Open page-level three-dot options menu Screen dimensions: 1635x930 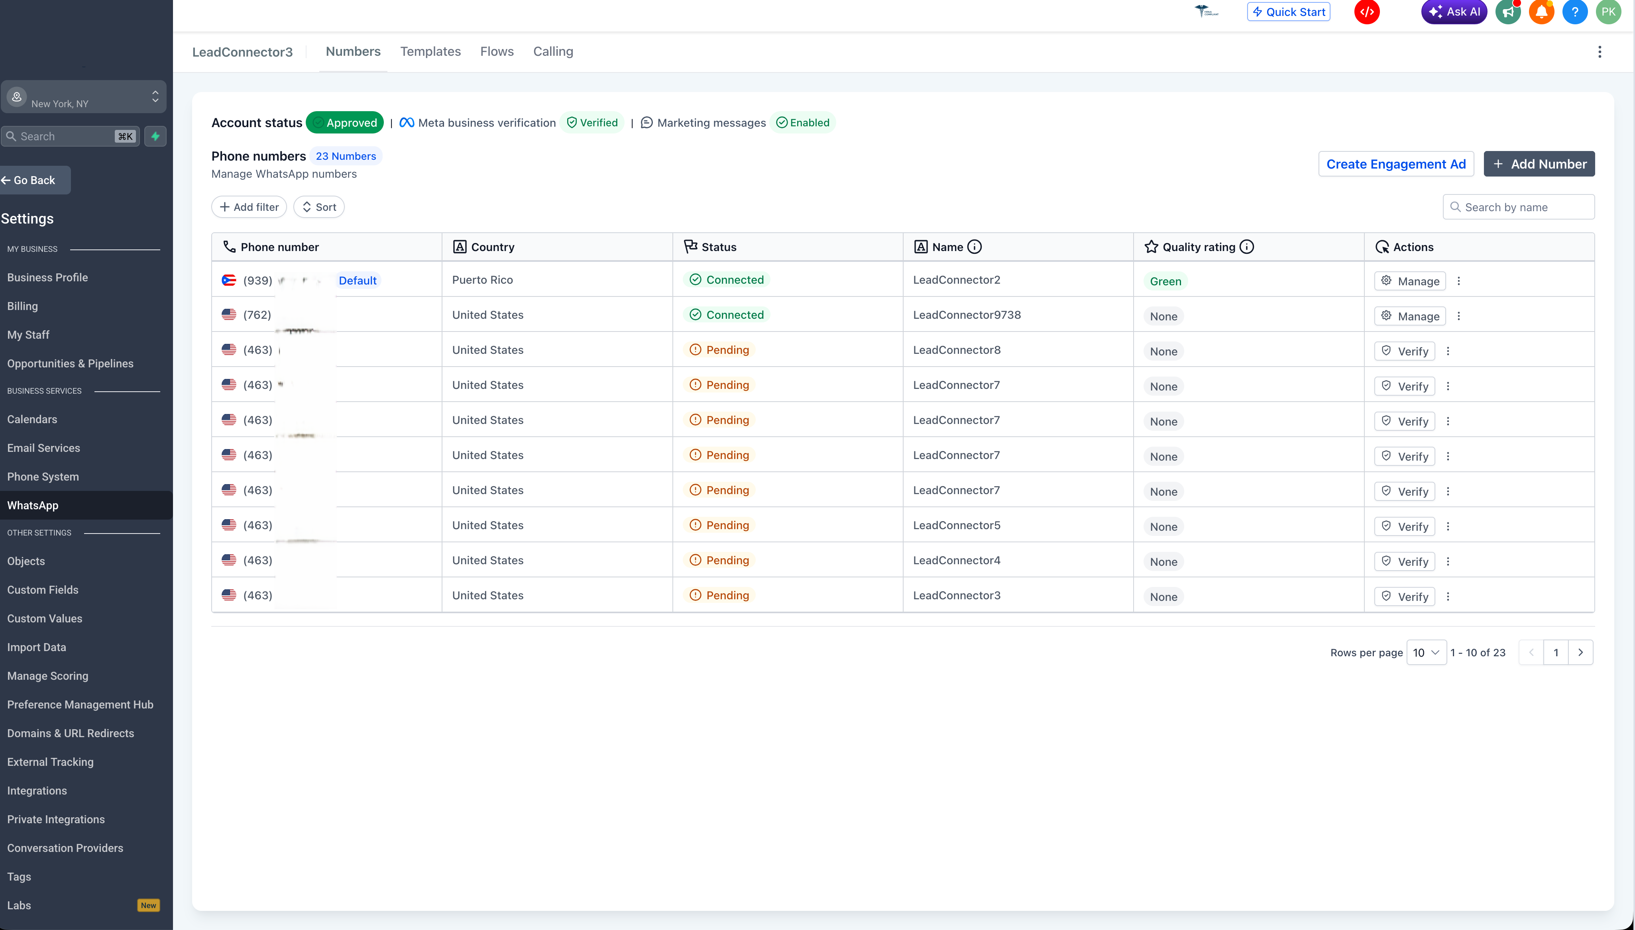[x=1599, y=52]
